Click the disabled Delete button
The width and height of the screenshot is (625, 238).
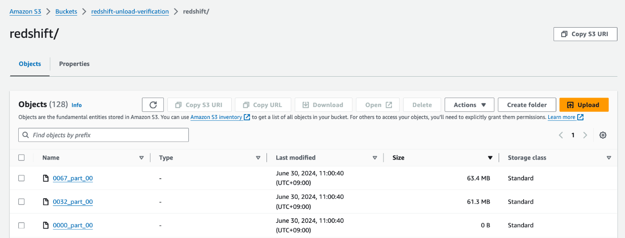click(422, 105)
